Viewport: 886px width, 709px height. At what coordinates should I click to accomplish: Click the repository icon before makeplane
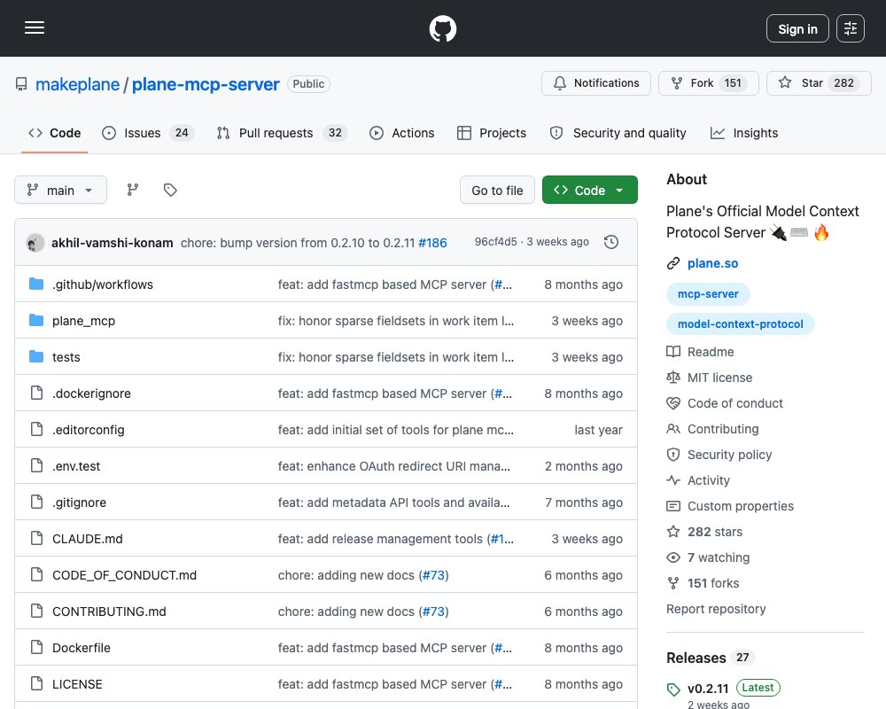21,84
